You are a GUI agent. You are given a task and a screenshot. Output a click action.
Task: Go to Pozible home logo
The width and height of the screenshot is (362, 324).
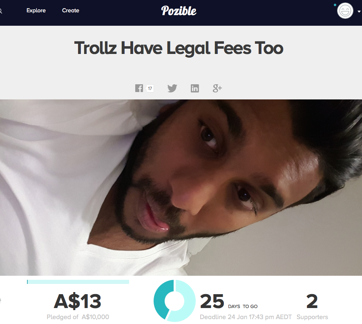pos(179,11)
